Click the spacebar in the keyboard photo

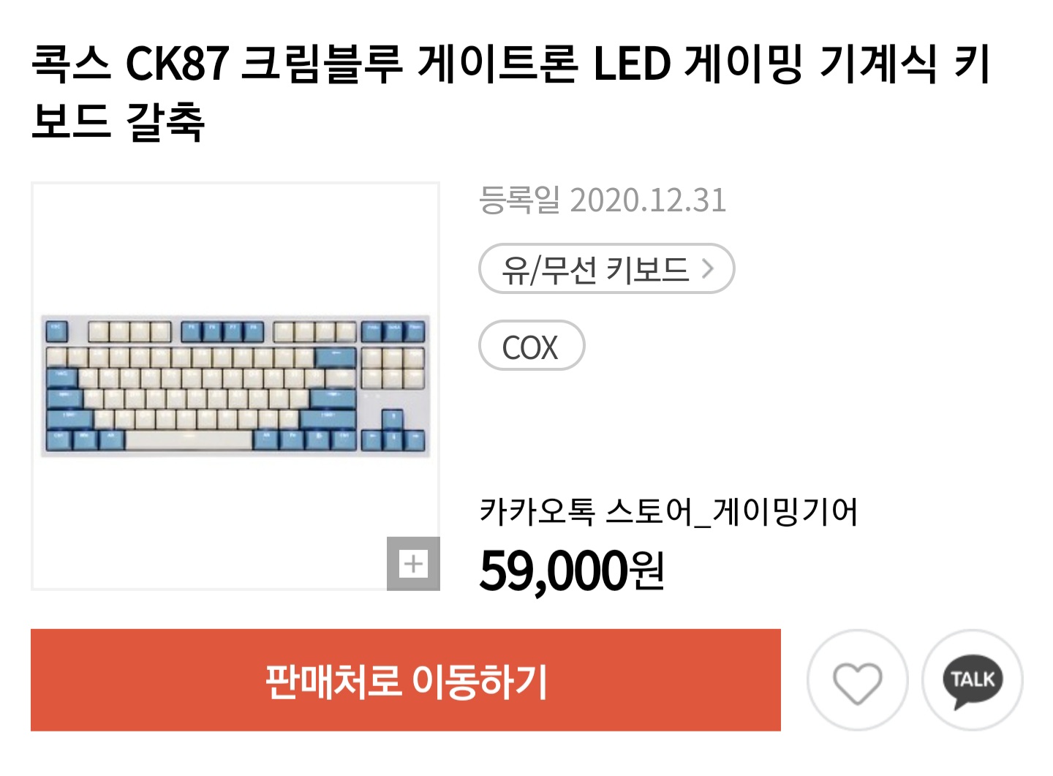189,440
